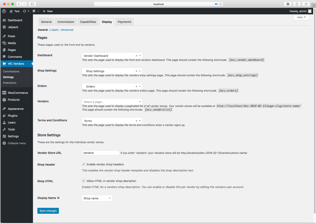Click the Save changes button
The height and width of the screenshot is (223, 316).
pyautogui.click(x=48, y=211)
